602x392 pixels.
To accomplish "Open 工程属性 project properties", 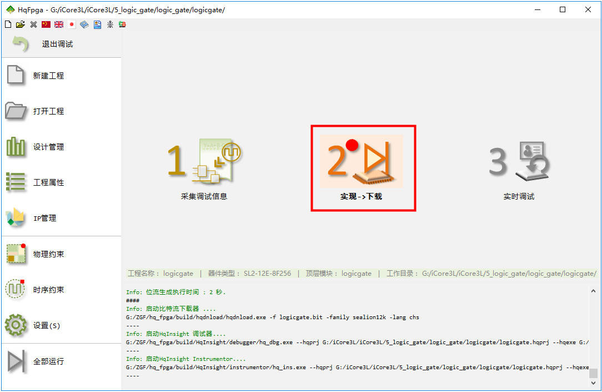I will 48,182.
